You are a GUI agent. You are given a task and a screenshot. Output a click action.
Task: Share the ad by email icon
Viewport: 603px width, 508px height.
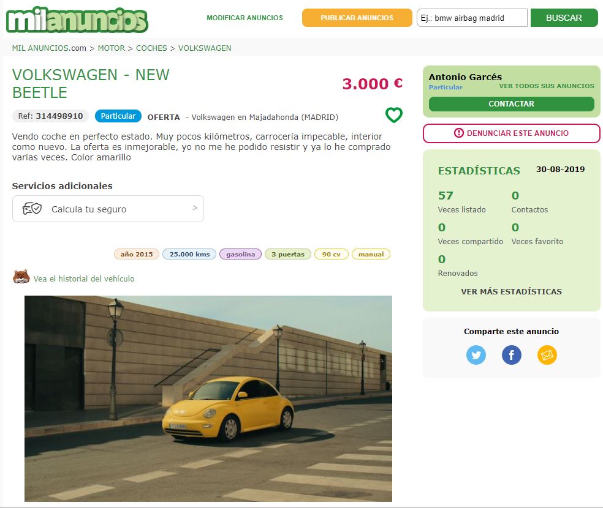[547, 355]
